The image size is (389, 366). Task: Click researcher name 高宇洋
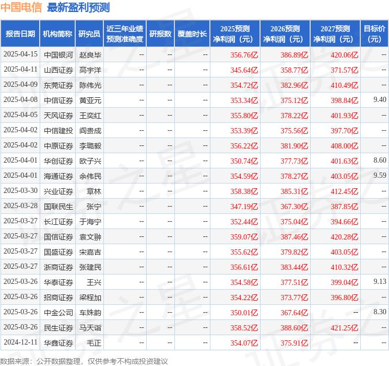click(x=90, y=70)
